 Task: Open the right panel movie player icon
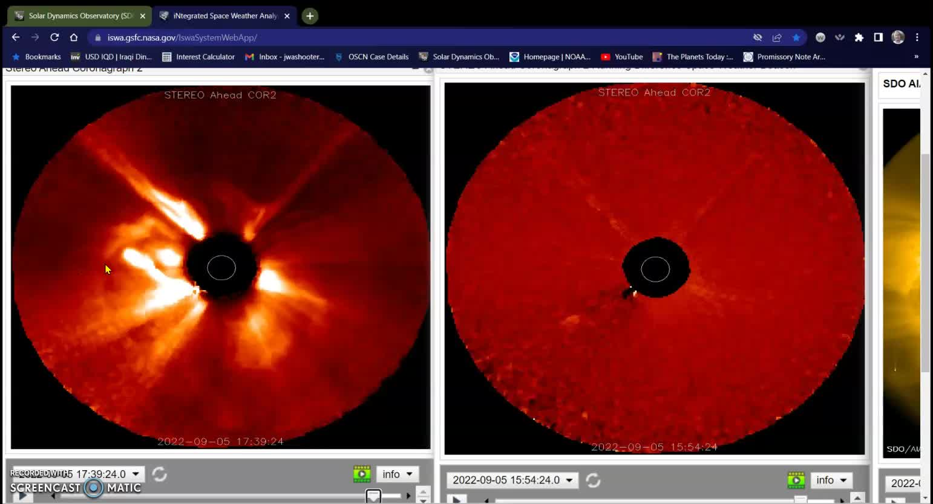click(x=796, y=480)
